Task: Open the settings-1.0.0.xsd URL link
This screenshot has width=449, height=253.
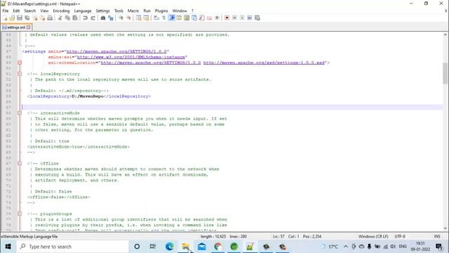Action: [x=264, y=63]
